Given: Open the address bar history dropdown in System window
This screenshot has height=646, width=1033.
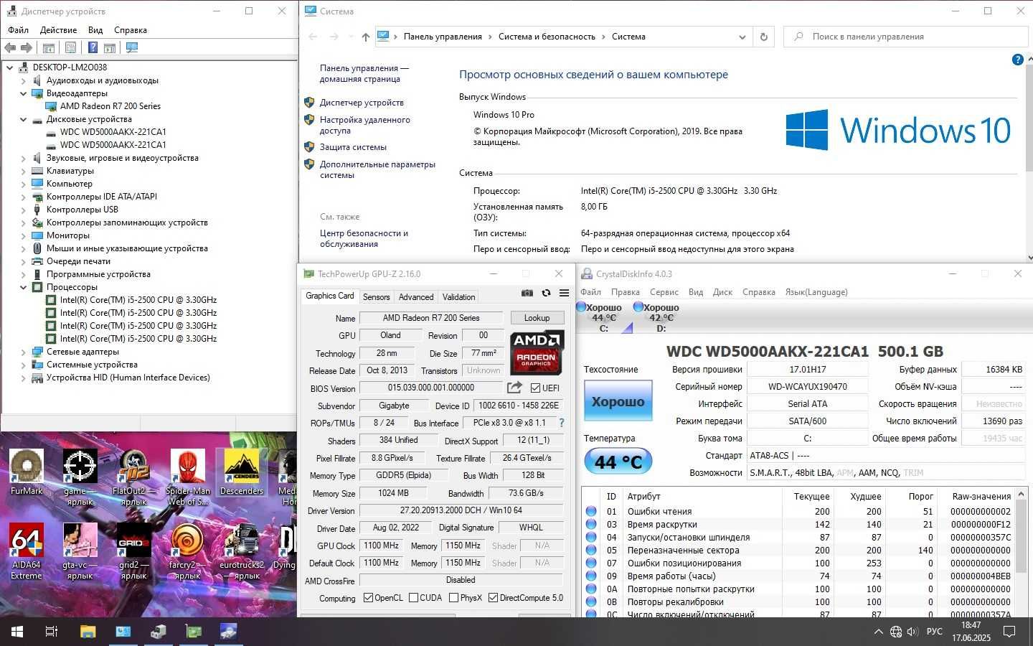Looking at the screenshot, I should click(x=742, y=37).
